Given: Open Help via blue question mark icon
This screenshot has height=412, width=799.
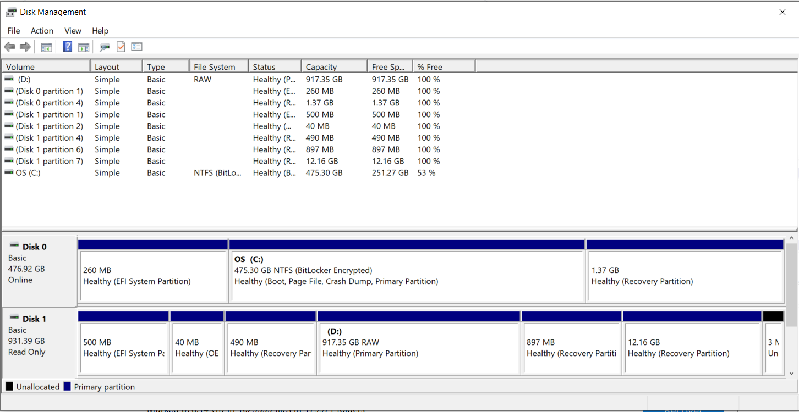Looking at the screenshot, I should pyautogui.click(x=68, y=47).
